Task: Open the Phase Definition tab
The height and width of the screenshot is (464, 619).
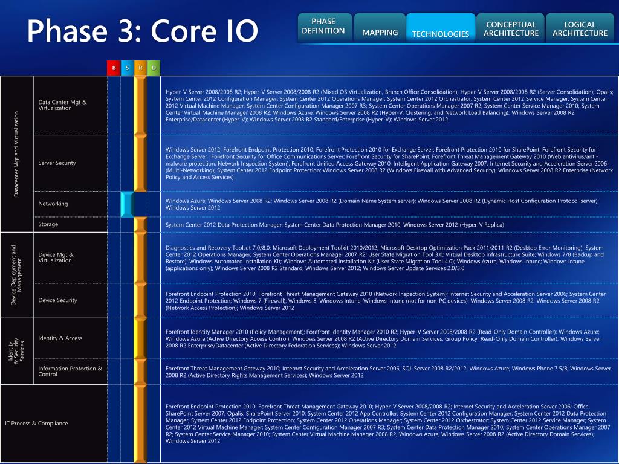Action: pos(324,27)
